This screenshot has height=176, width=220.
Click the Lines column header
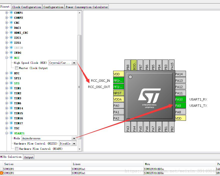[107, 164]
